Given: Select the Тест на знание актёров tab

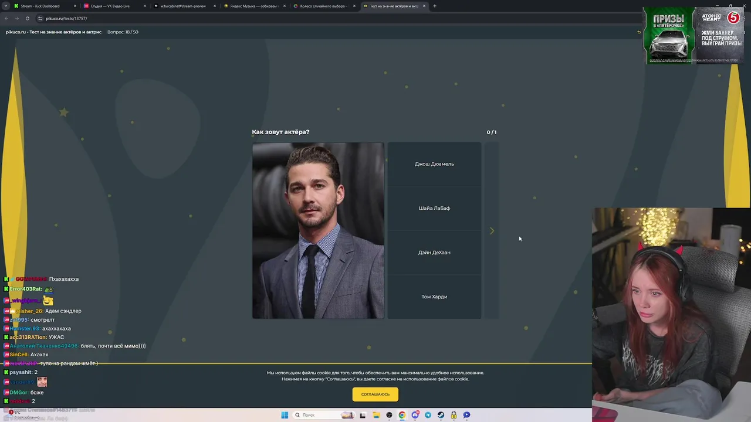Looking at the screenshot, I should click(x=394, y=6).
